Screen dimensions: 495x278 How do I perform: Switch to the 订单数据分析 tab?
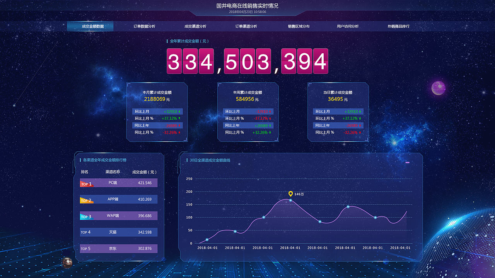click(144, 26)
